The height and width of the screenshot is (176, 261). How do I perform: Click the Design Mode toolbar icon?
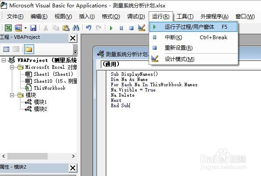pyautogui.click(x=142, y=28)
